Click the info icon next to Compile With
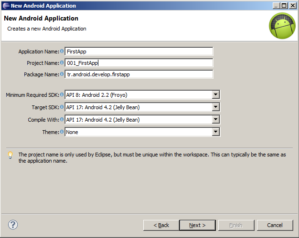 pos(62,119)
